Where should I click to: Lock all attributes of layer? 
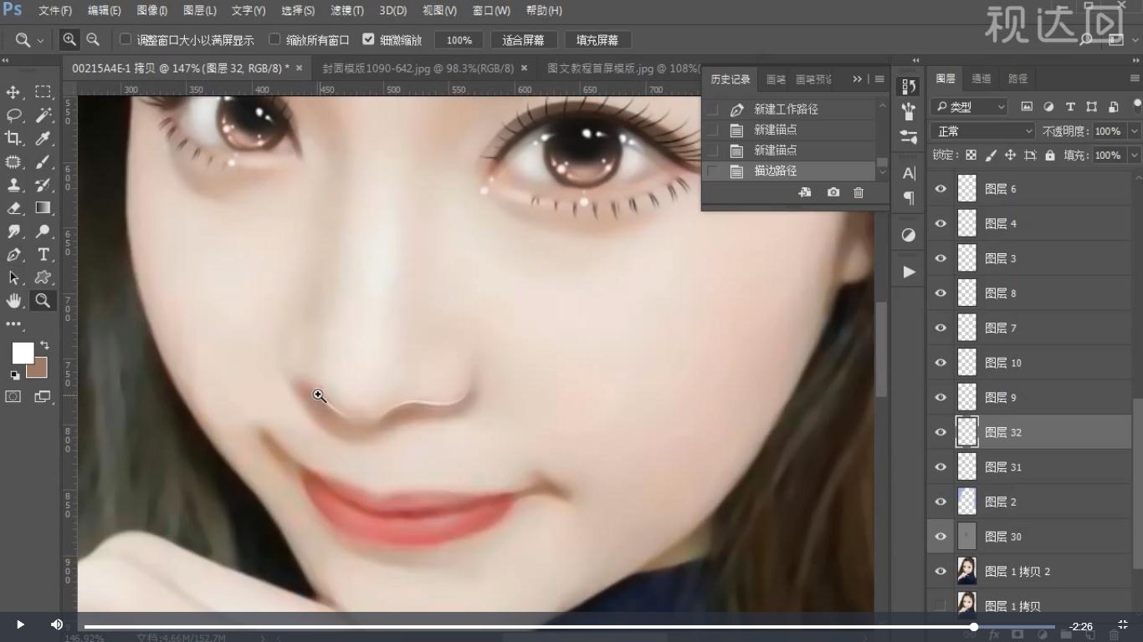point(1050,155)
